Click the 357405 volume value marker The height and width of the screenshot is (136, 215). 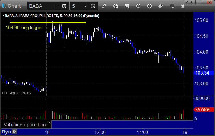204,110
